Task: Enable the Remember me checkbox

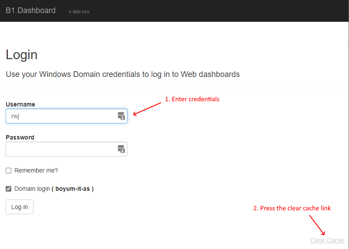Action: (8, 170)
